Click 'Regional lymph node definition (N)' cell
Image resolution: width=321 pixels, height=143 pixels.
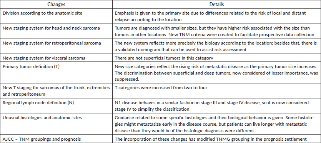tap(56, 106)
